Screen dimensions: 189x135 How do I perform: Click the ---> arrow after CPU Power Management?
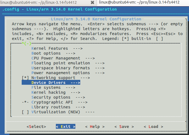point(90,58)
